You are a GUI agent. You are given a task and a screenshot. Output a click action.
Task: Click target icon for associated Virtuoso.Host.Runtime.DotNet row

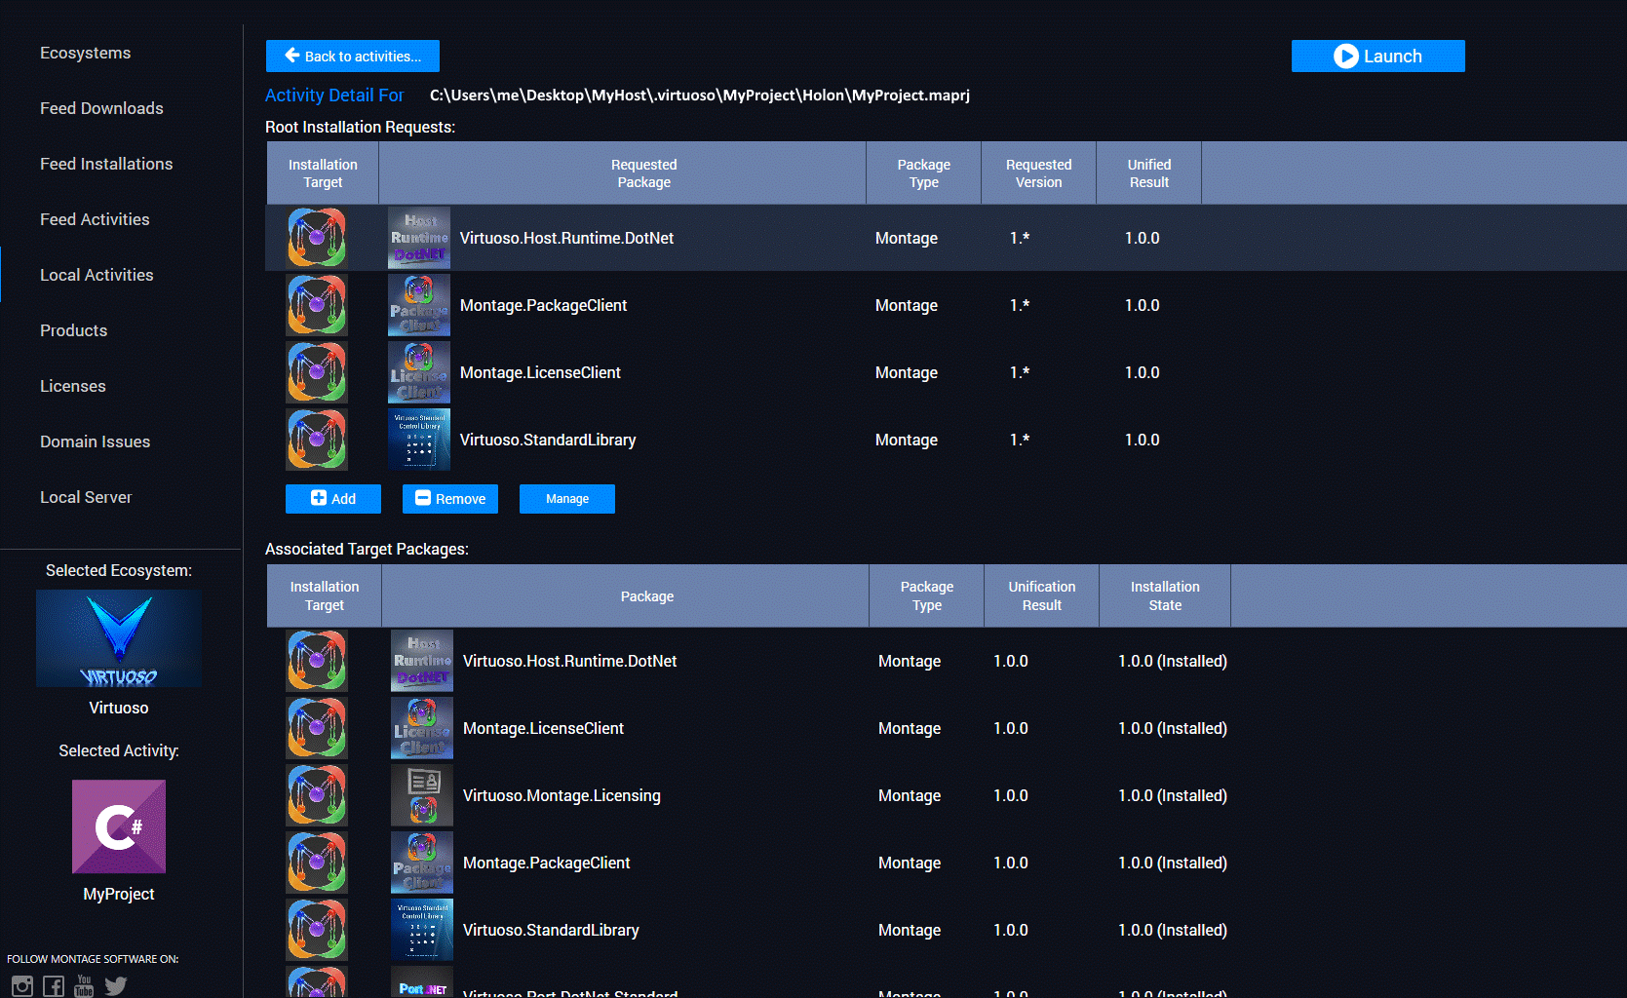(317, 661)
